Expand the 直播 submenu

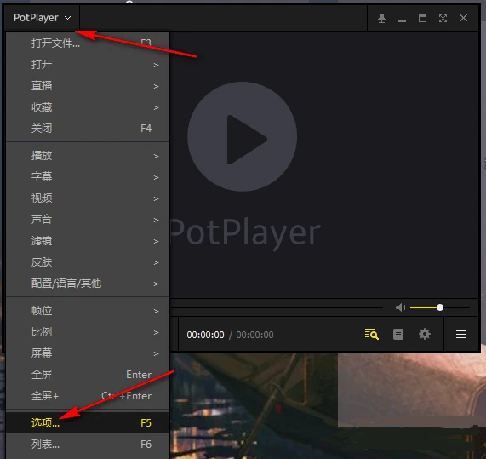click(x=88, y=86)
